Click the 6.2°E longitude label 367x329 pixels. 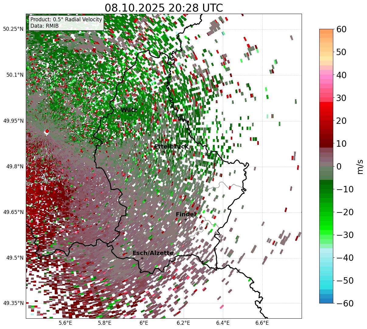point(183,323)
